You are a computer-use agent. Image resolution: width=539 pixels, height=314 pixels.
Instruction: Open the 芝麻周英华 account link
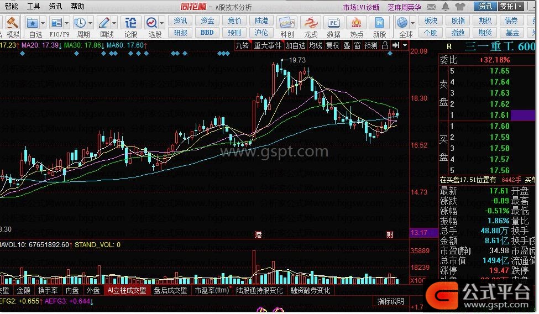coord(404,7)
